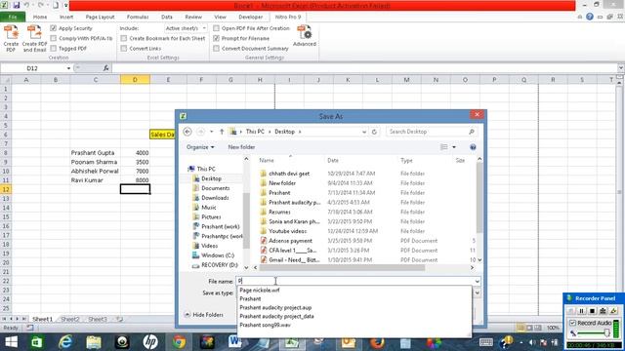Screen dimensions: 625x351
Task: Go back in Save As dialog
Action: (187, 132)
